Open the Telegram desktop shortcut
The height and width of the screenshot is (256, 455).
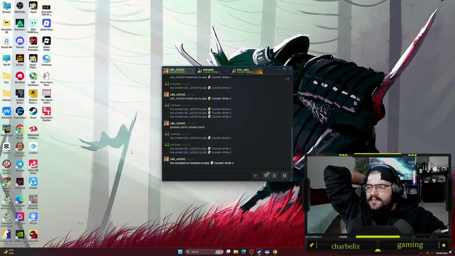20,165
